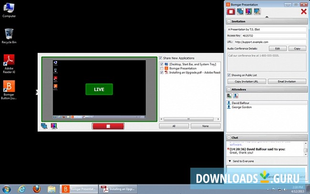Click the Edit audio conference button
Image resolution: width=310 pixels, height=194 pixels.
click(x=278, y=49)
